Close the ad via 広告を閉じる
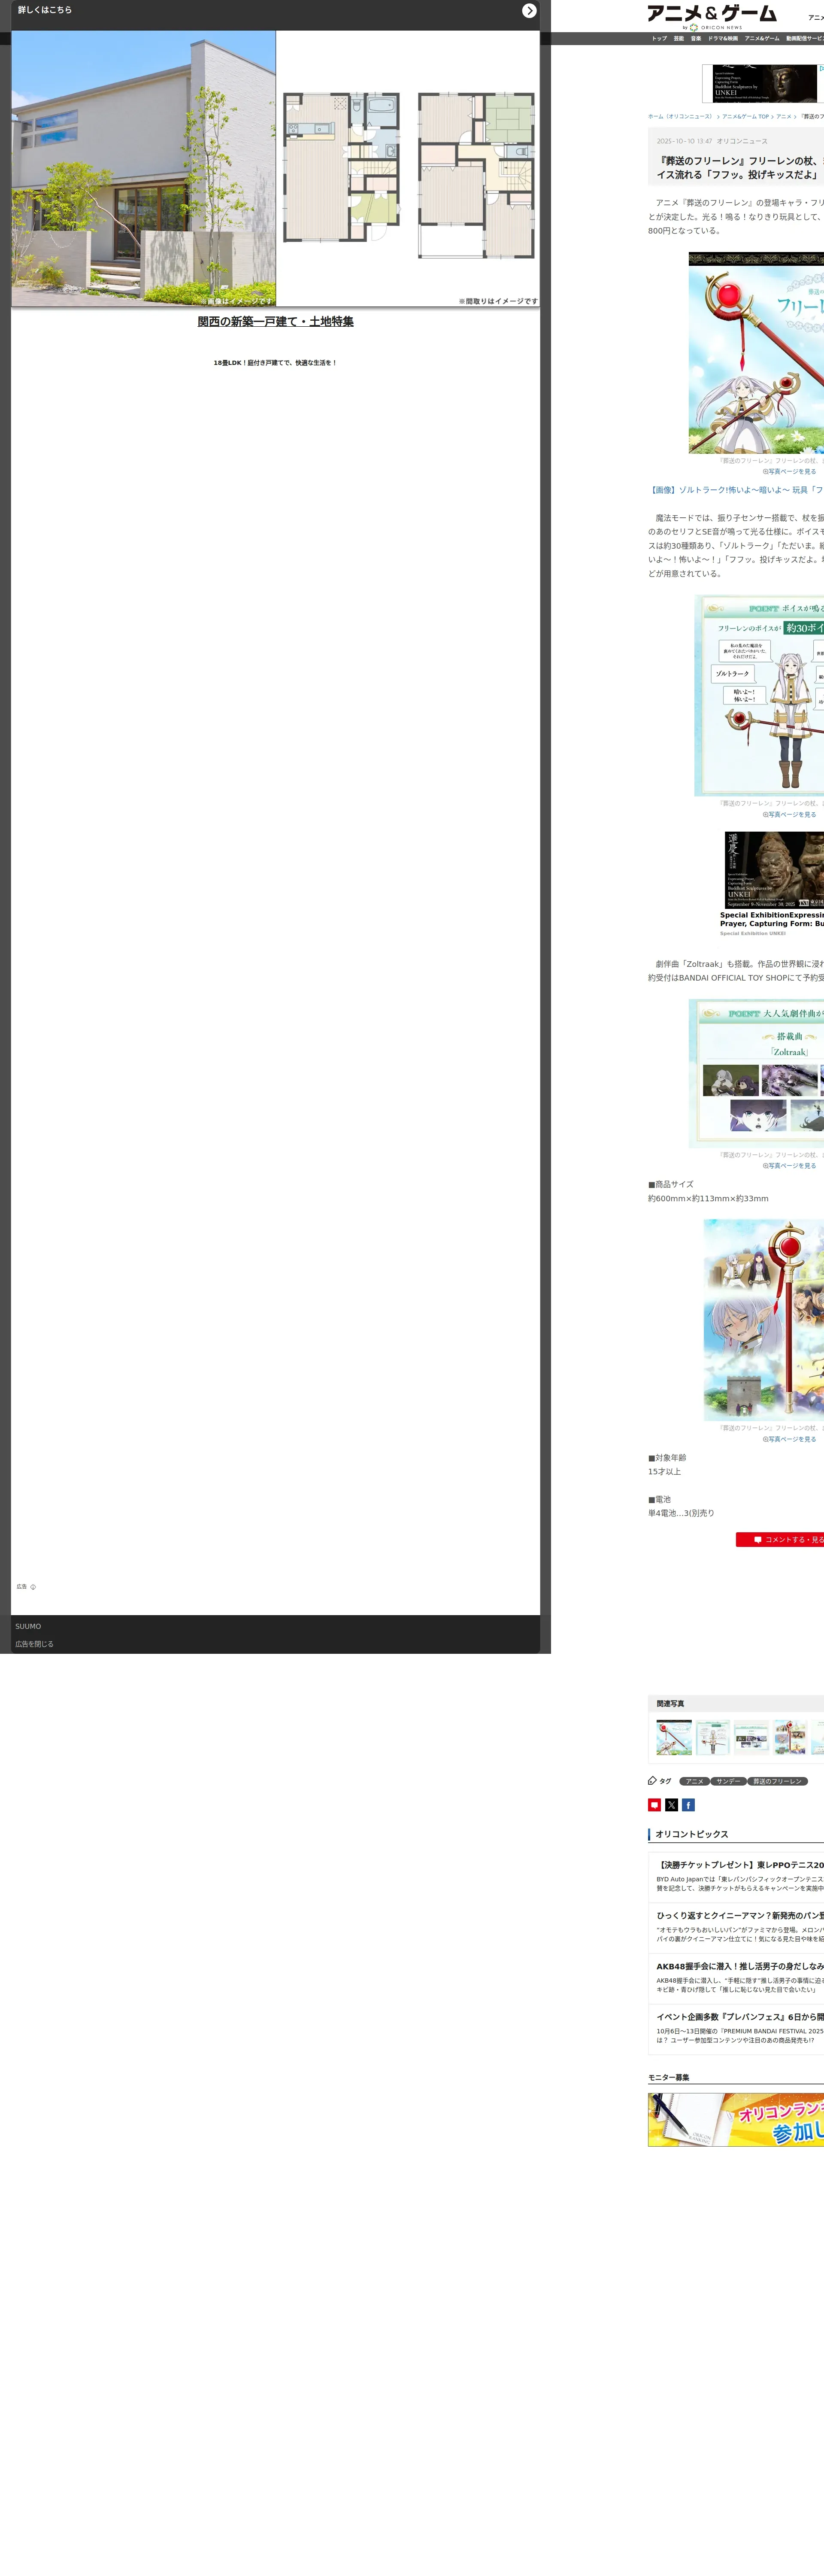Image resolution: width=824 pixels, height=2576 pixels. tap(34, 1644)
